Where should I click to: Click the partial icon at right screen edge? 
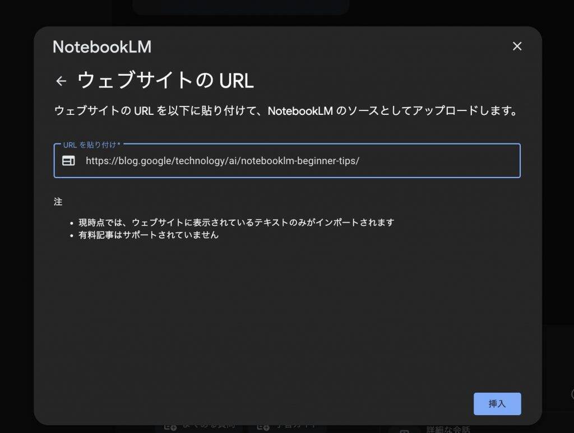(571, 394)
